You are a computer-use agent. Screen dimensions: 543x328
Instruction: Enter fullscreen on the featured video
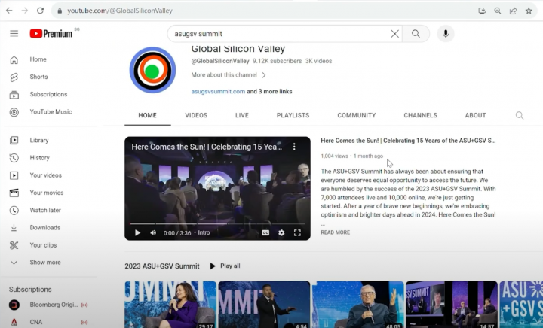297,233
